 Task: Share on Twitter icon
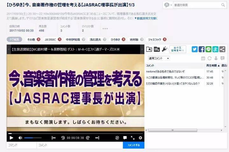tap(195, 49)
